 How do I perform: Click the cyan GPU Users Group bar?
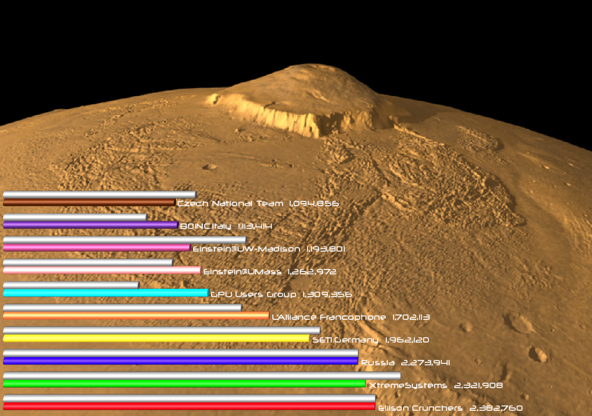tap(105, 293)
